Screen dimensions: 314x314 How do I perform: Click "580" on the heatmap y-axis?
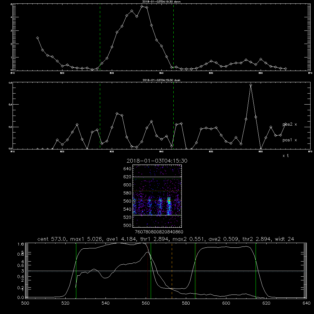(x=127, y=193)
